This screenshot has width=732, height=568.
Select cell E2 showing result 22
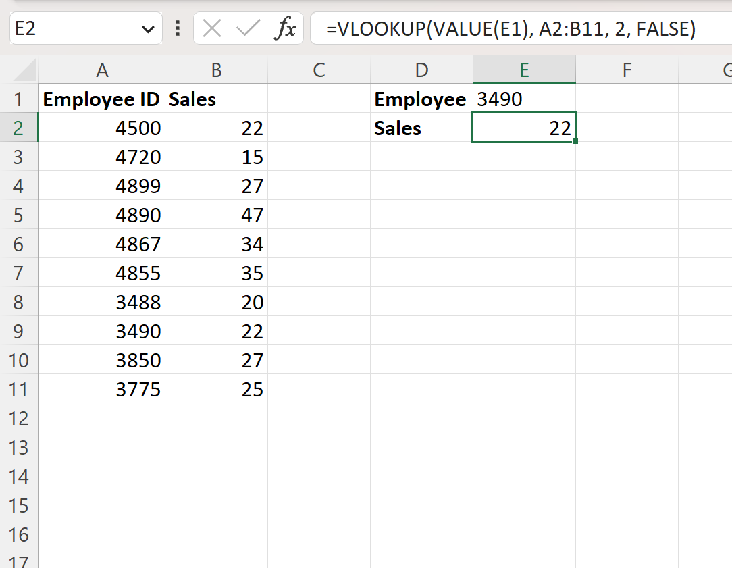coord(524,127)
